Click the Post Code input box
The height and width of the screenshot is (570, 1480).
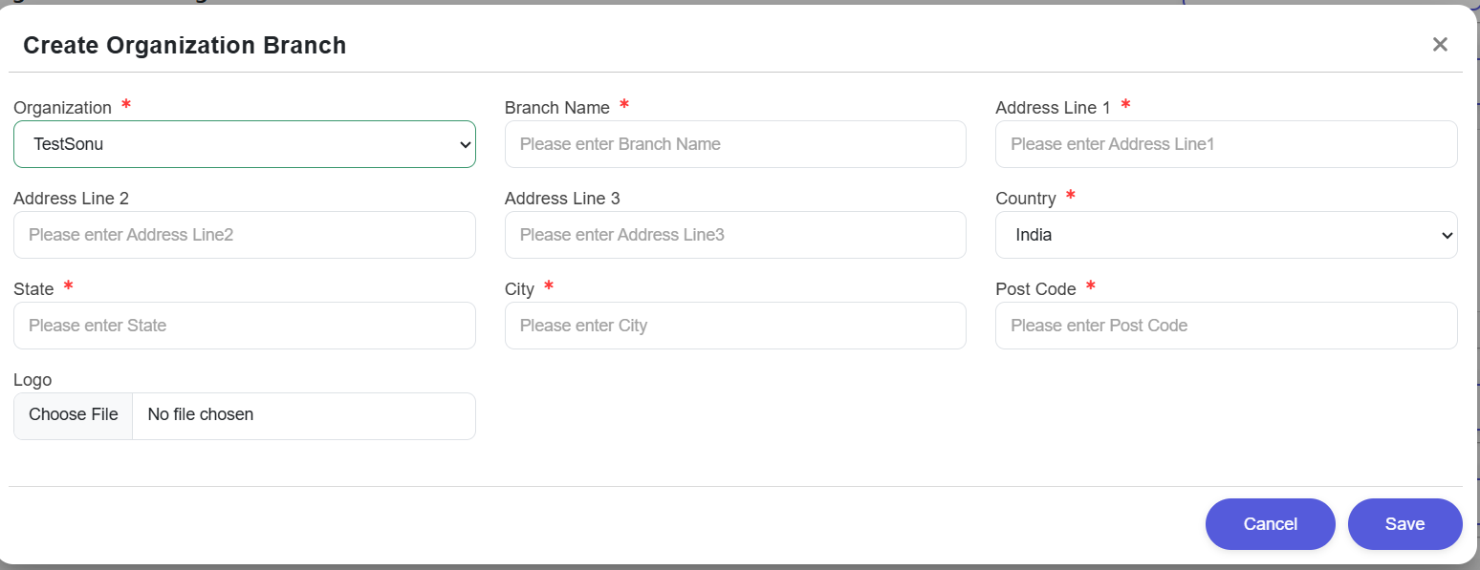pyautogui.click(x=1226, y=326)
